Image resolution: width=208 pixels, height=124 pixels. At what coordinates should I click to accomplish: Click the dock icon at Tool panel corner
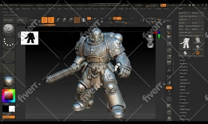(x=205, y=9)
